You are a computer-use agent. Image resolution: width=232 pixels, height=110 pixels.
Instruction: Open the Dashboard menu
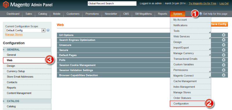13,14
